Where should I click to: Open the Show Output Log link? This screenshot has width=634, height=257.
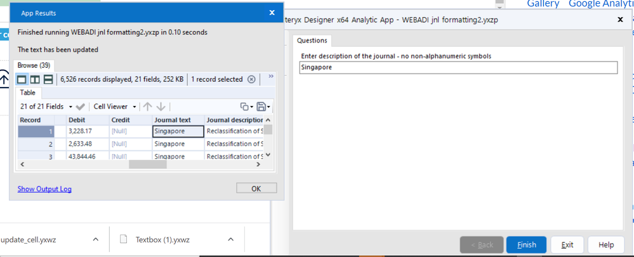[x=44, y=188]
